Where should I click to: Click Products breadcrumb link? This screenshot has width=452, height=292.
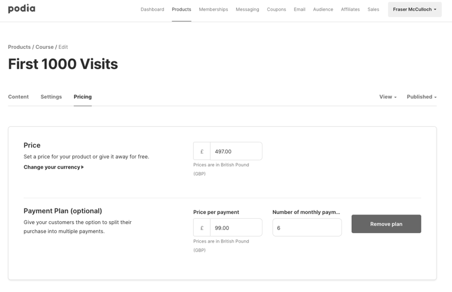pos(19,47)
